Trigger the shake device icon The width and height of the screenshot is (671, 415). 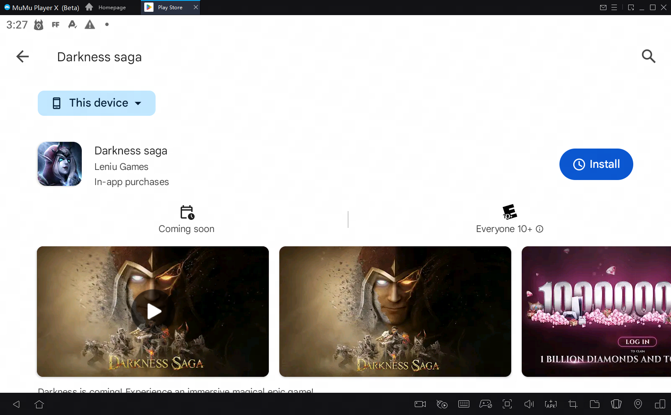coord(616,404)
